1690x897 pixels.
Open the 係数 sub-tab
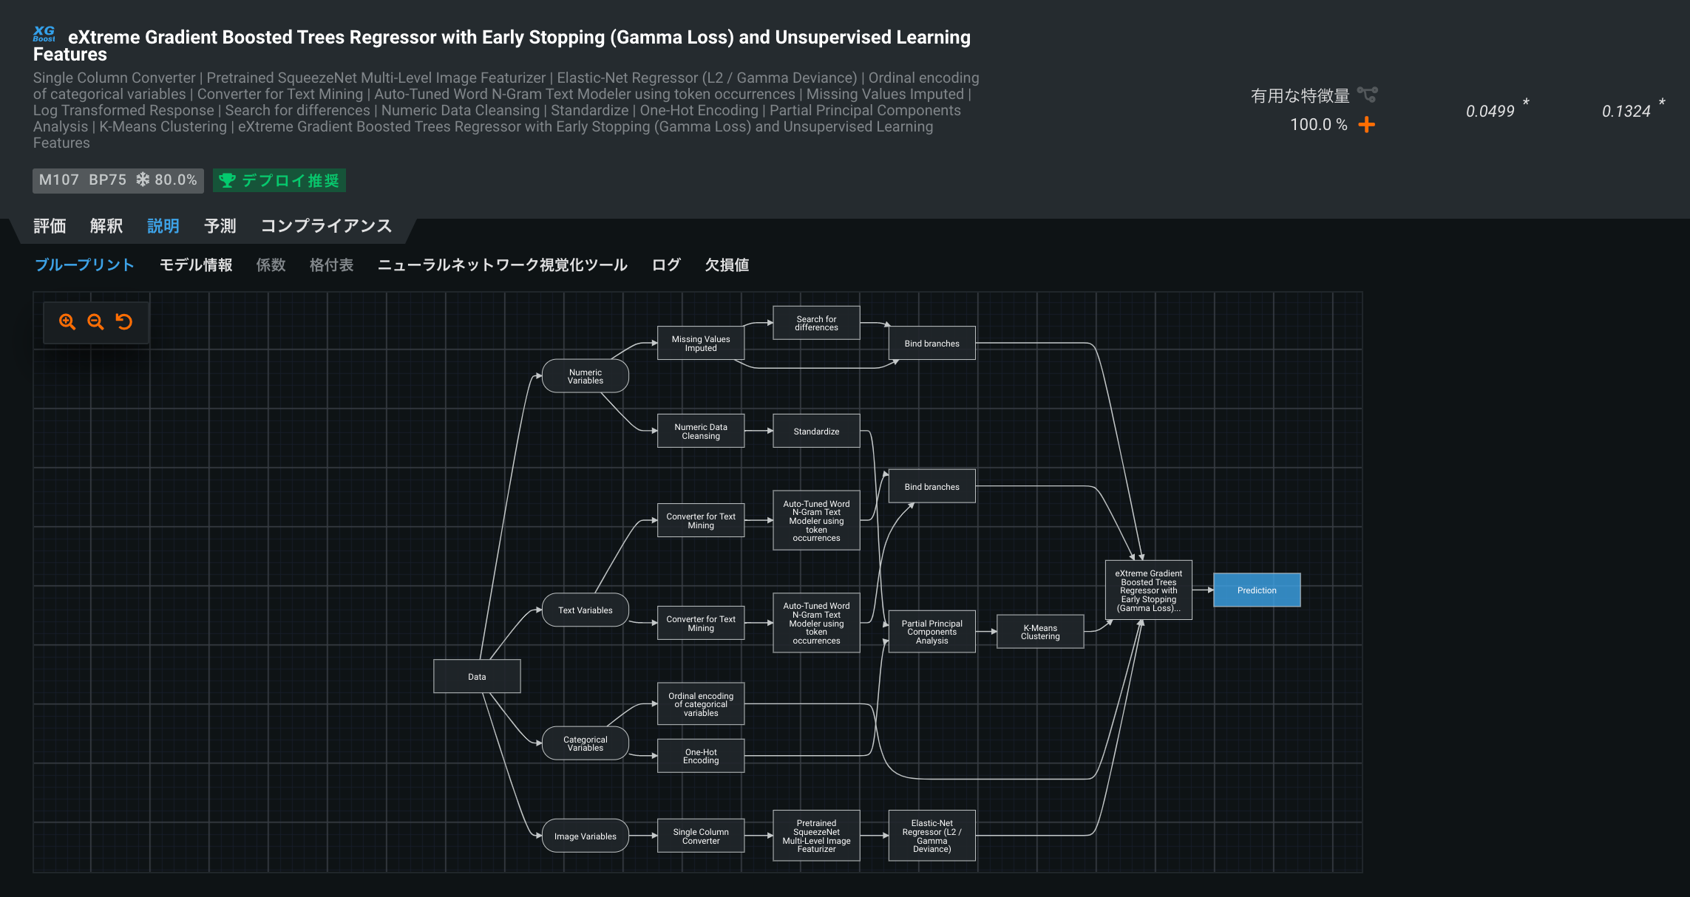pyautogui.click(x=271, y=265)
